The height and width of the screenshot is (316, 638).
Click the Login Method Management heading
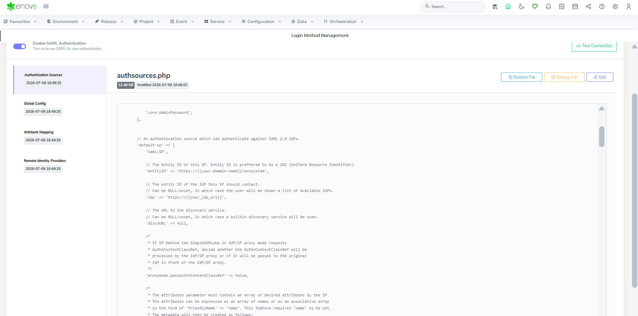tap(320, 36)
